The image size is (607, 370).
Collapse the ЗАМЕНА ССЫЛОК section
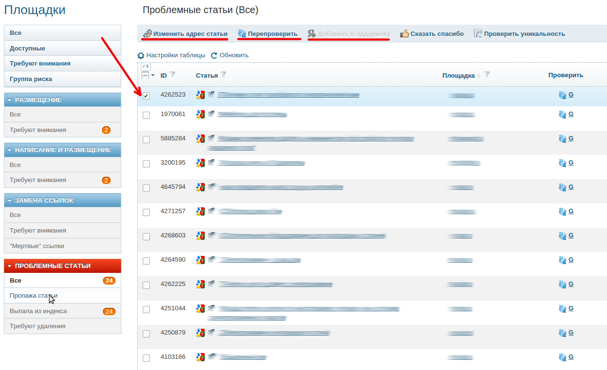tap(9, 201)
